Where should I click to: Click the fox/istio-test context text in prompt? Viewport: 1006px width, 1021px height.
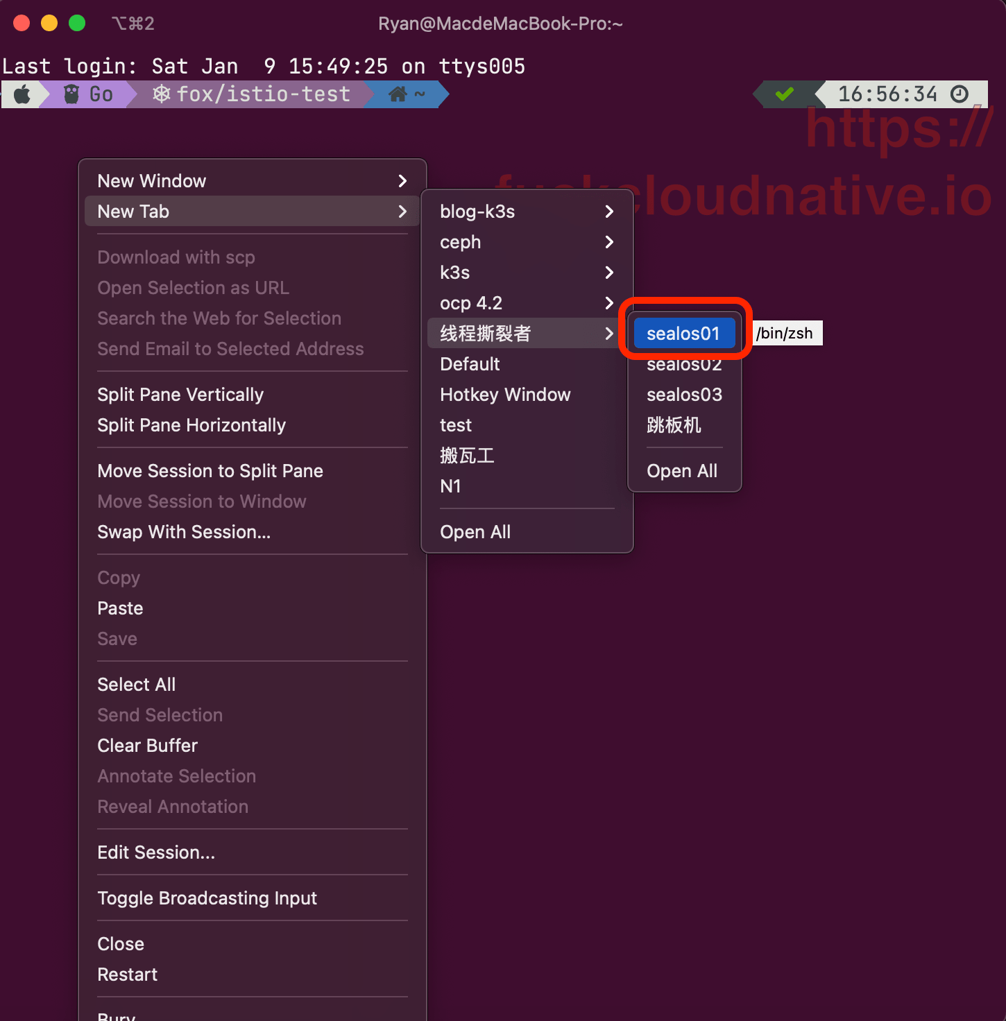[264, 94]
